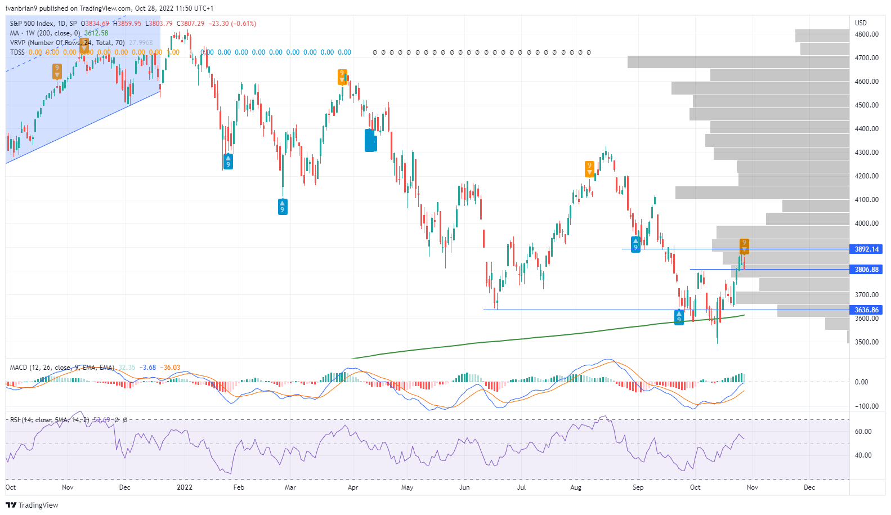This screenshot has width=891, height=515.
Task: Click the TradingView logo at bottom left
Action: 32,505
